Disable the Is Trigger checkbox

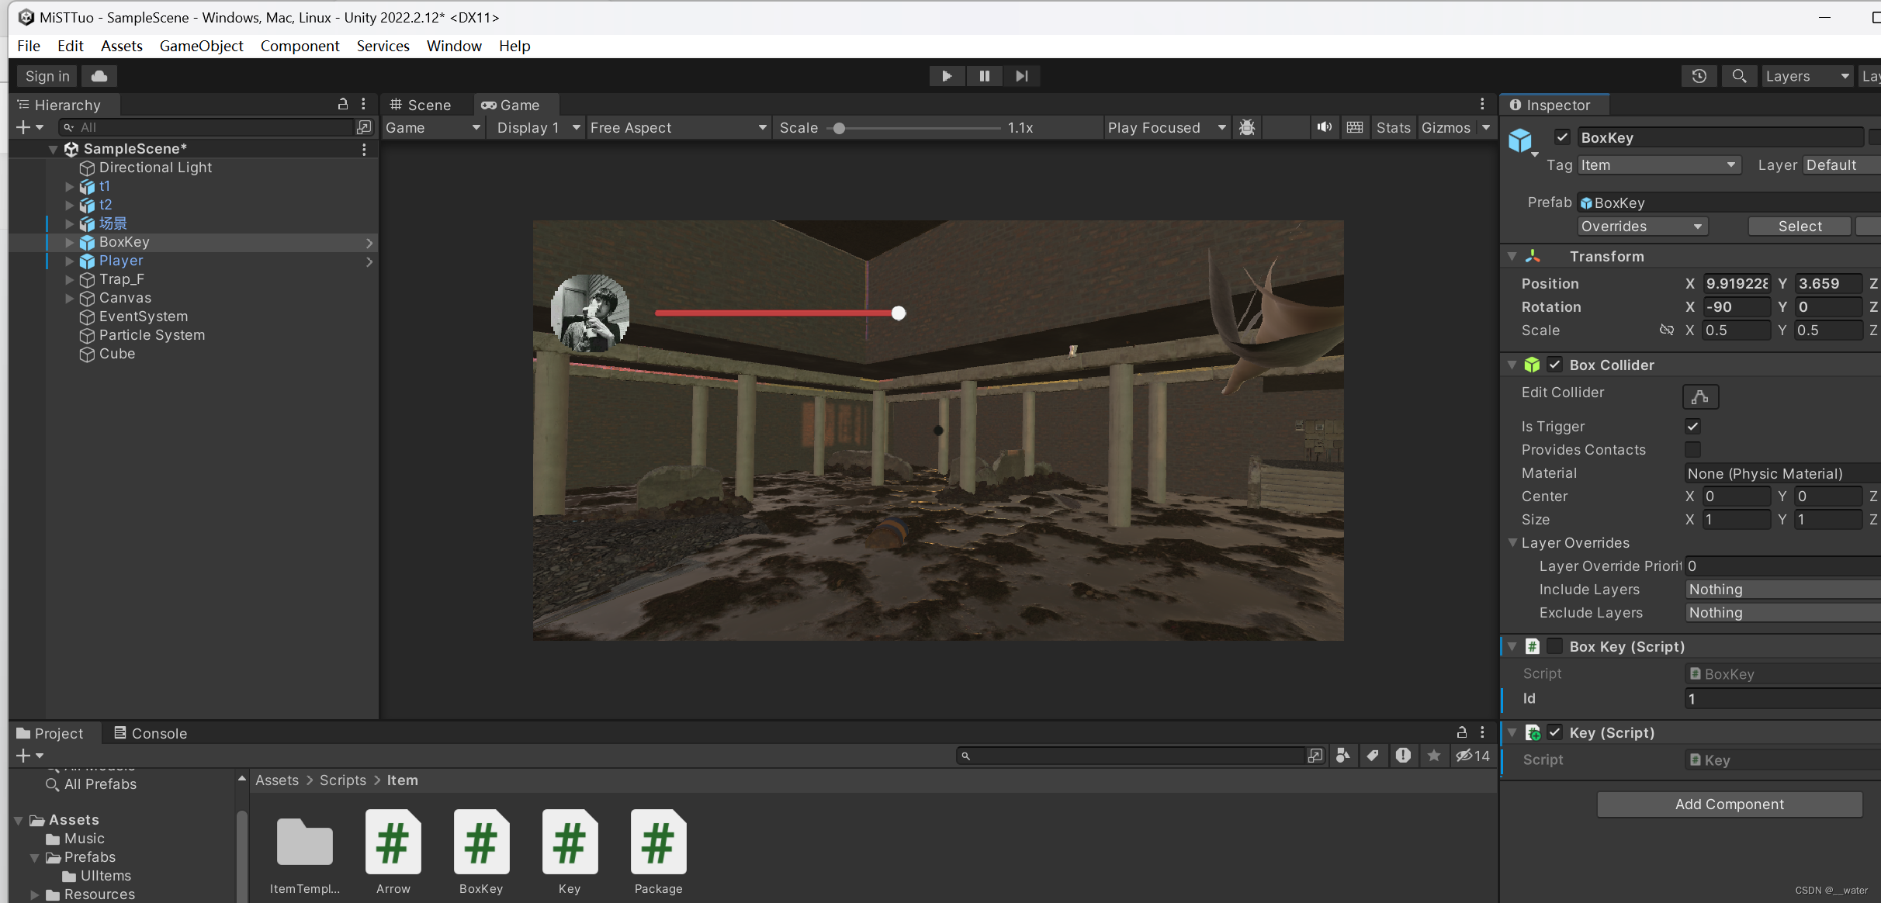1692,426
